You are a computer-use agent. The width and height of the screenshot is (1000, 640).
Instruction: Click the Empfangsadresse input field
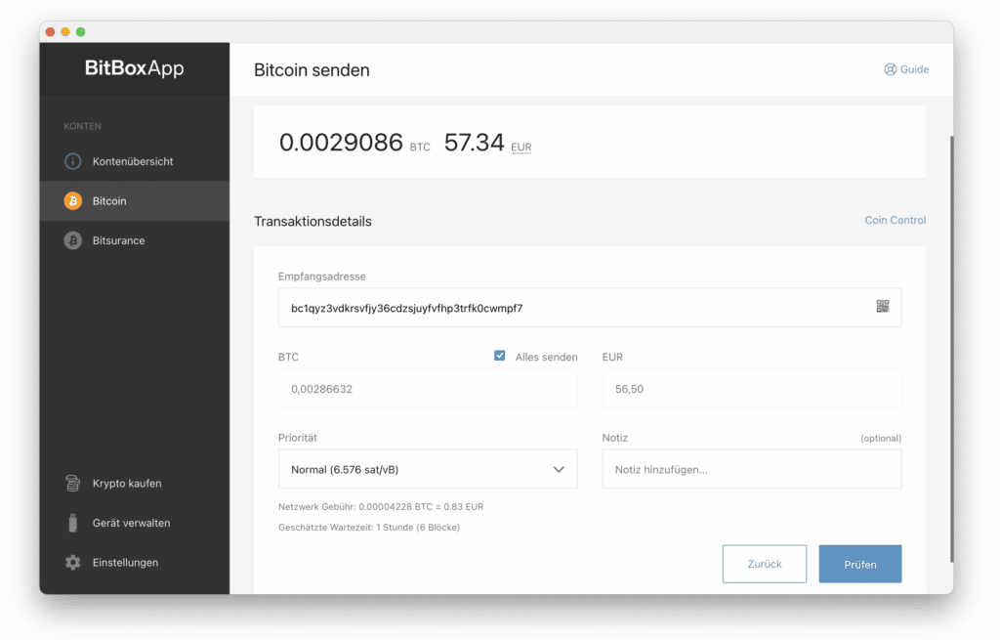[576, 308]
